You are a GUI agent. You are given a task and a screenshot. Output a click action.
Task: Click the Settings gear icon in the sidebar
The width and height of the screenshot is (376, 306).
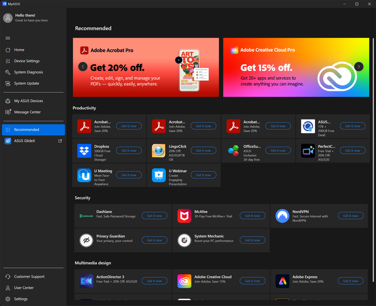tap(8, 299)
